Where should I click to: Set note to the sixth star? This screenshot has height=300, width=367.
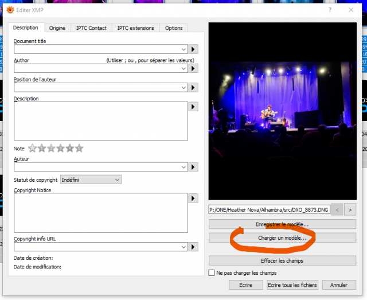coord(79,148)
